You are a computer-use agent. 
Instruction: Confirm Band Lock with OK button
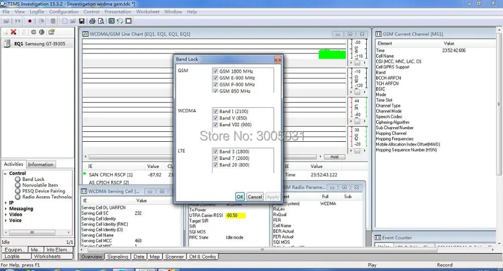point(240,197)
